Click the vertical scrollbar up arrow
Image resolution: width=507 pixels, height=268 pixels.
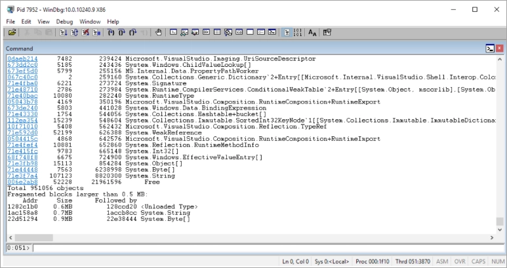tap(500, 60)
